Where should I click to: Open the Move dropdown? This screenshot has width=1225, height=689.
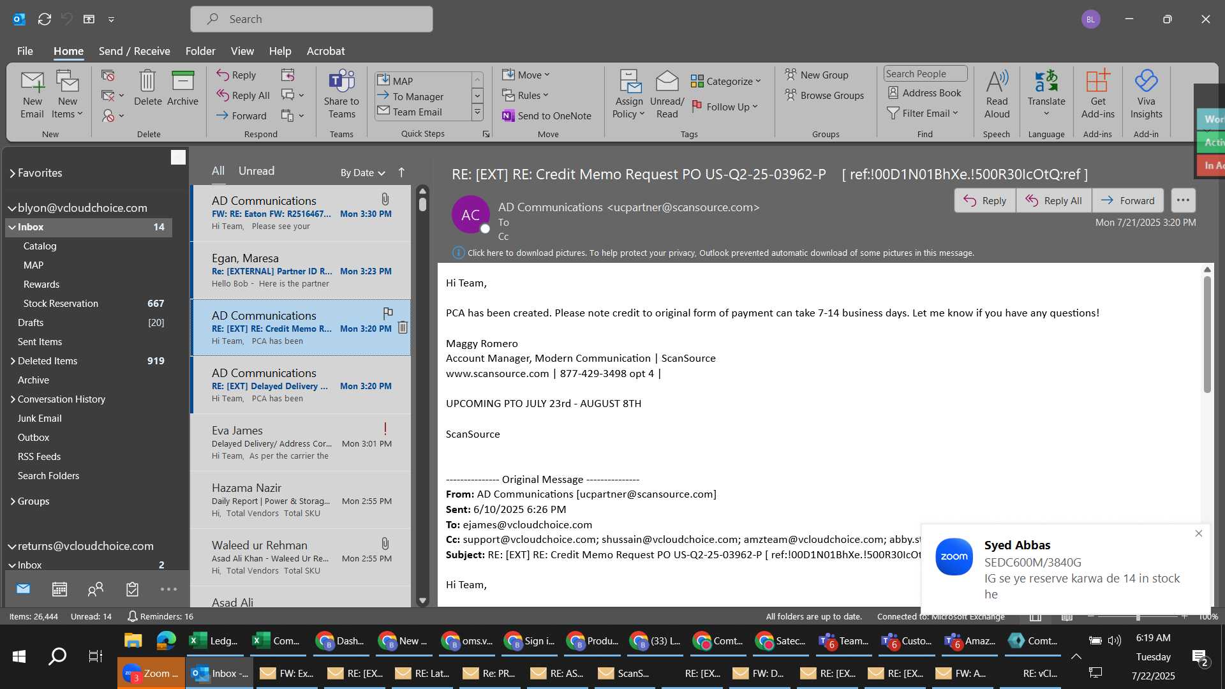point(526,75)
